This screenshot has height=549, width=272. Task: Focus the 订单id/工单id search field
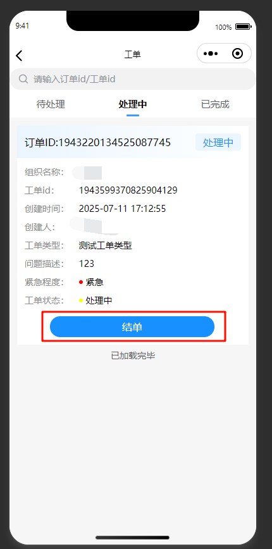pos(133,79)
